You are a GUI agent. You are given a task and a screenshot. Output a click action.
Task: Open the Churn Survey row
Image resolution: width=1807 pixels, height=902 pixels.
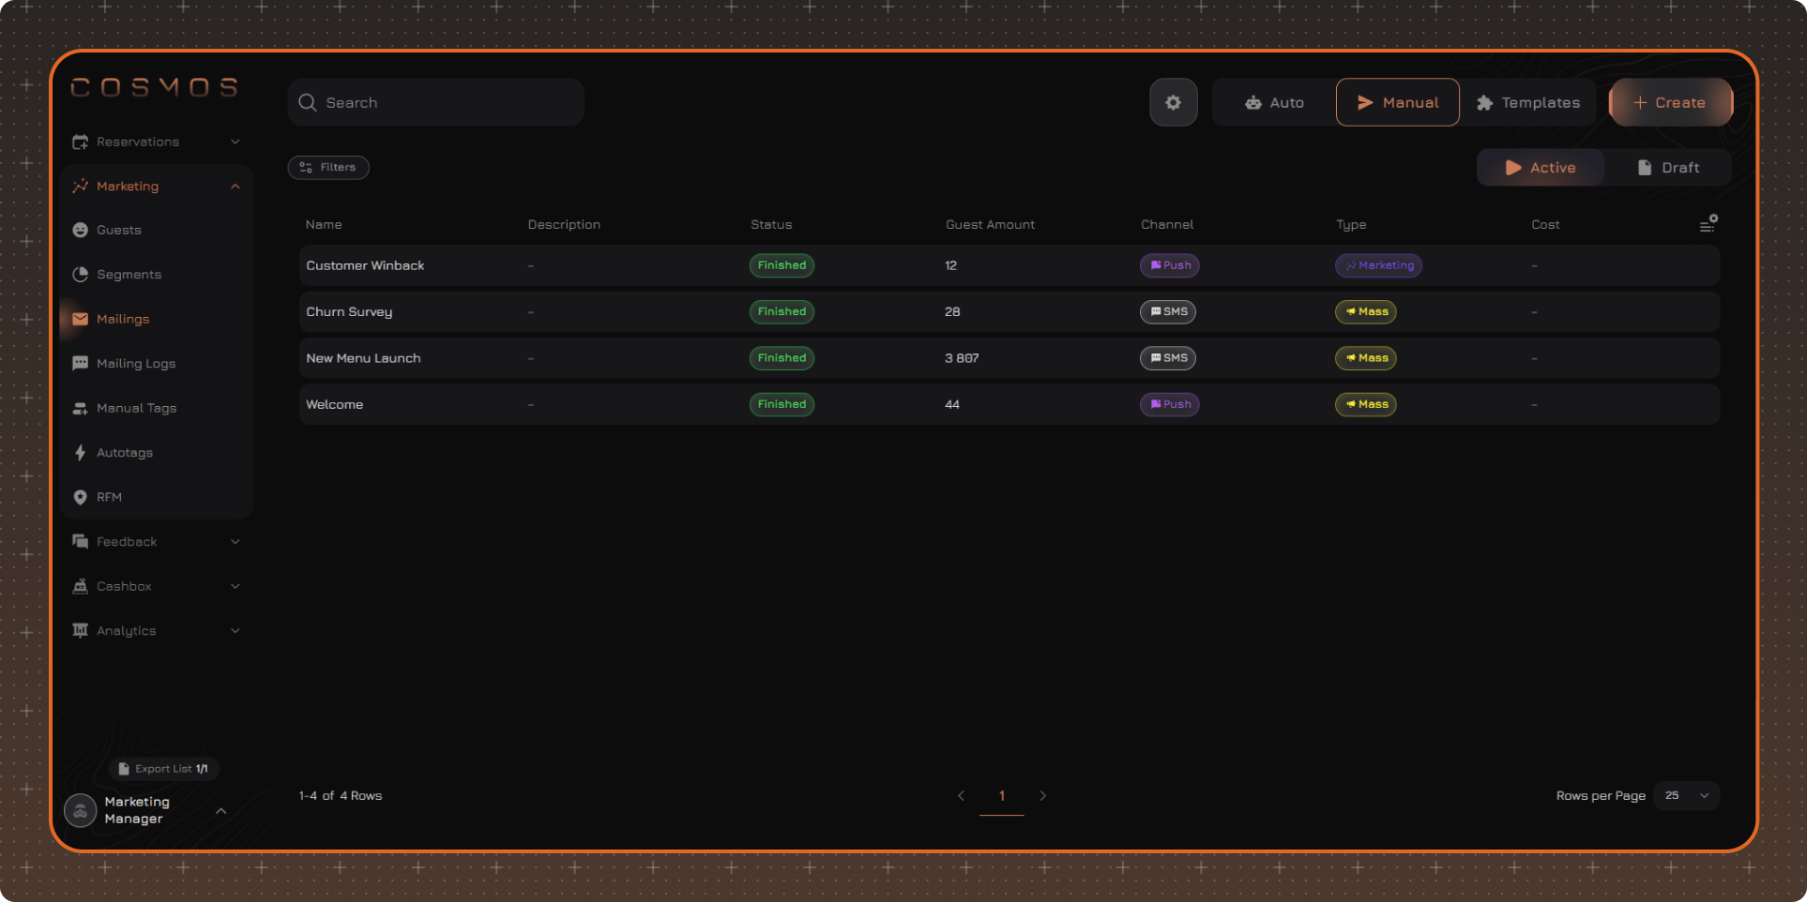(1010, 311)
